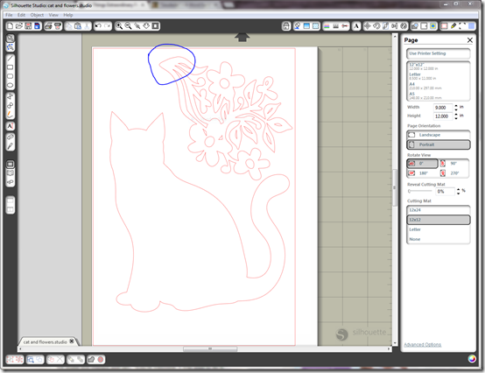485x373 pixels.
Task: Open Cut Style red square icon
Action: coord(444,26)
